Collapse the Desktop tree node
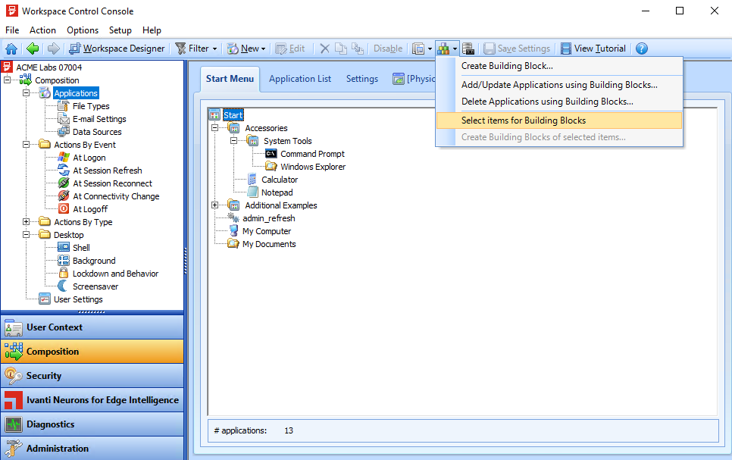Image resolution: width=732 pixels, height=460 pixels. coord(26,235)
